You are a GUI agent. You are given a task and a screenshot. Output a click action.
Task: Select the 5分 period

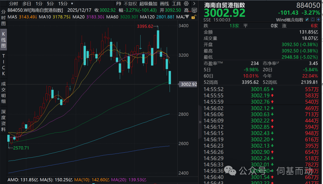click(50, 4)
